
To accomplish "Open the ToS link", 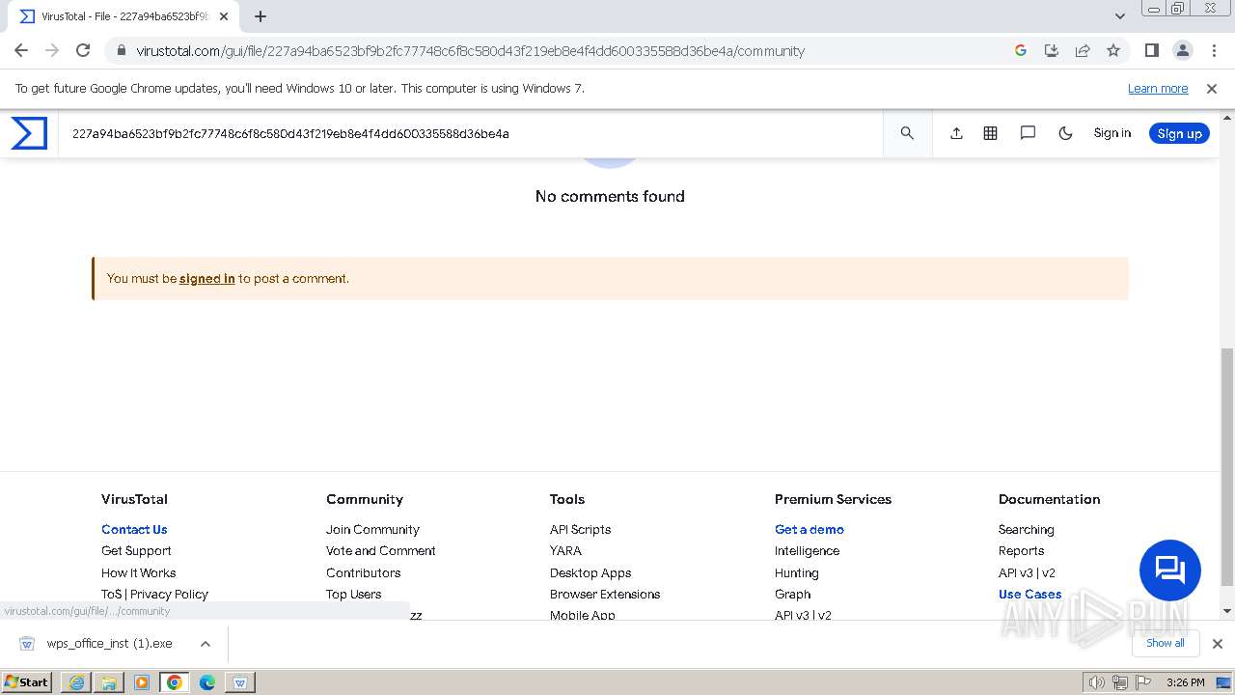I will (x=111, y=594).
